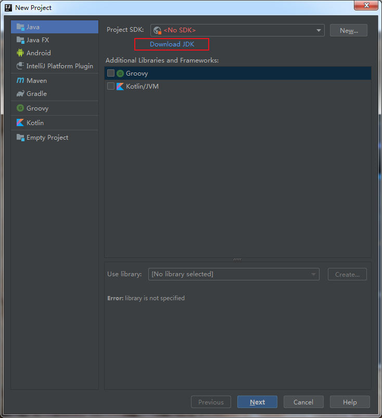This screenshot has height=418, width=382.
Task: Click the Kotlin sidebar K icon
Action: pos(20,122)
